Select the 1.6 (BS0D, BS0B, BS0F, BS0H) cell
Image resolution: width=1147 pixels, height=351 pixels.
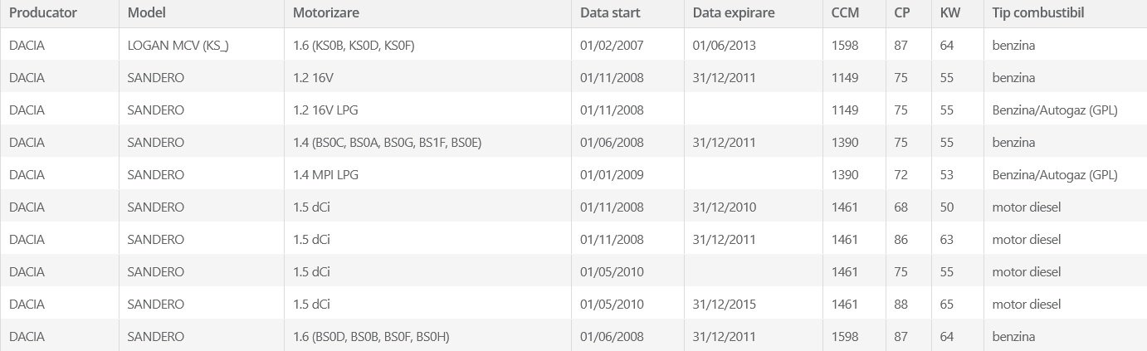[372, 336]
